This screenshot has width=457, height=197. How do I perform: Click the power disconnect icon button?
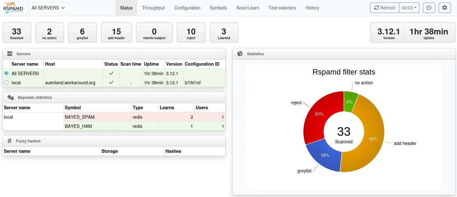429,8
